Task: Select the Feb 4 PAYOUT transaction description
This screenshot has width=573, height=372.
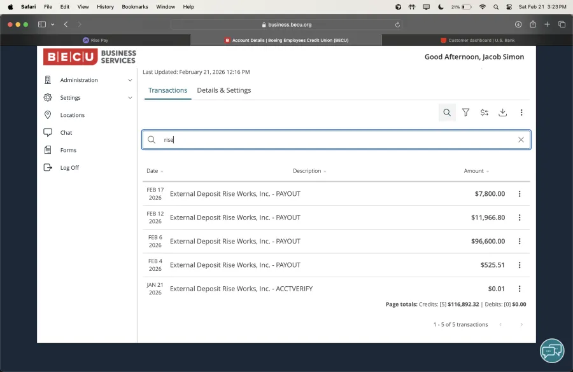Action: coord(235,265)
